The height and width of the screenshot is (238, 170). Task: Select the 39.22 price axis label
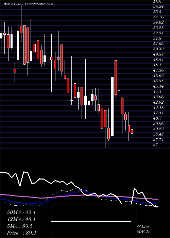pos(159,129)
